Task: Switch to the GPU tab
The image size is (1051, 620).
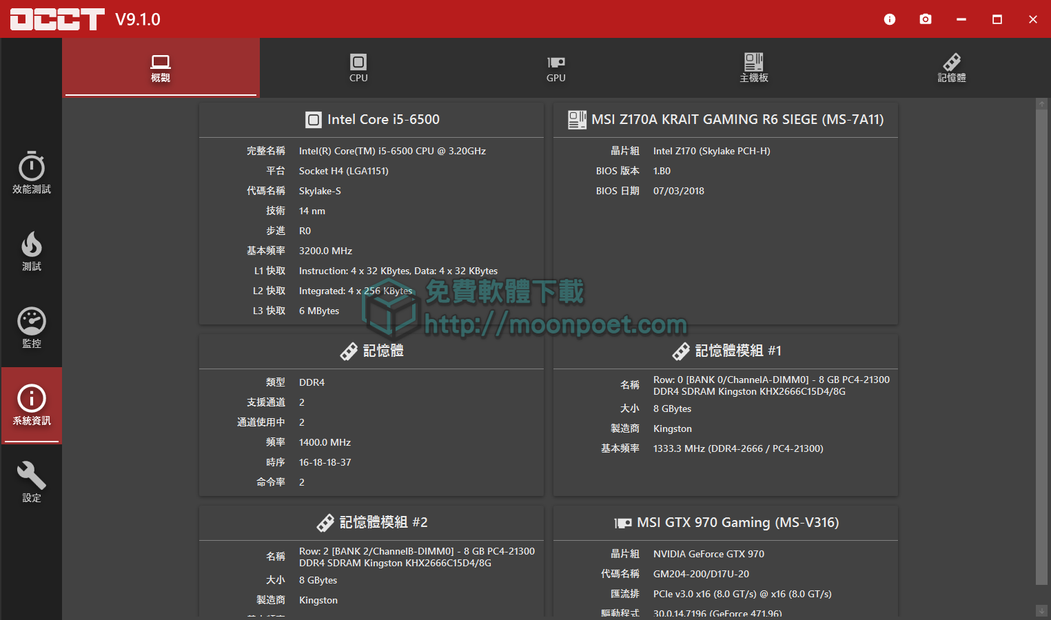Action: pos(555,67)
